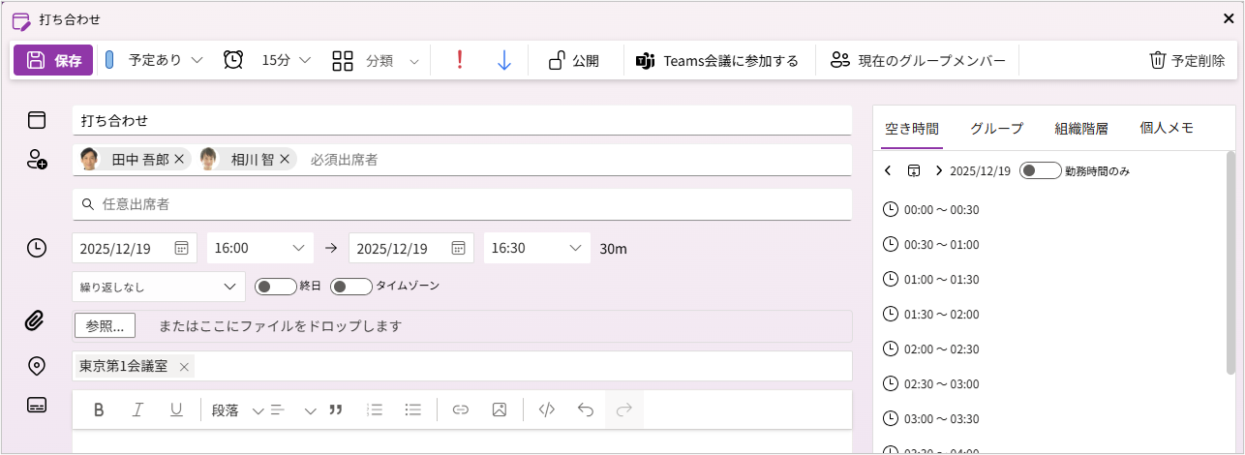Toggle the 勤務時間のみ switch
The width and height of the screenshot is (1245, 455).
click(x=1041, y=170)
